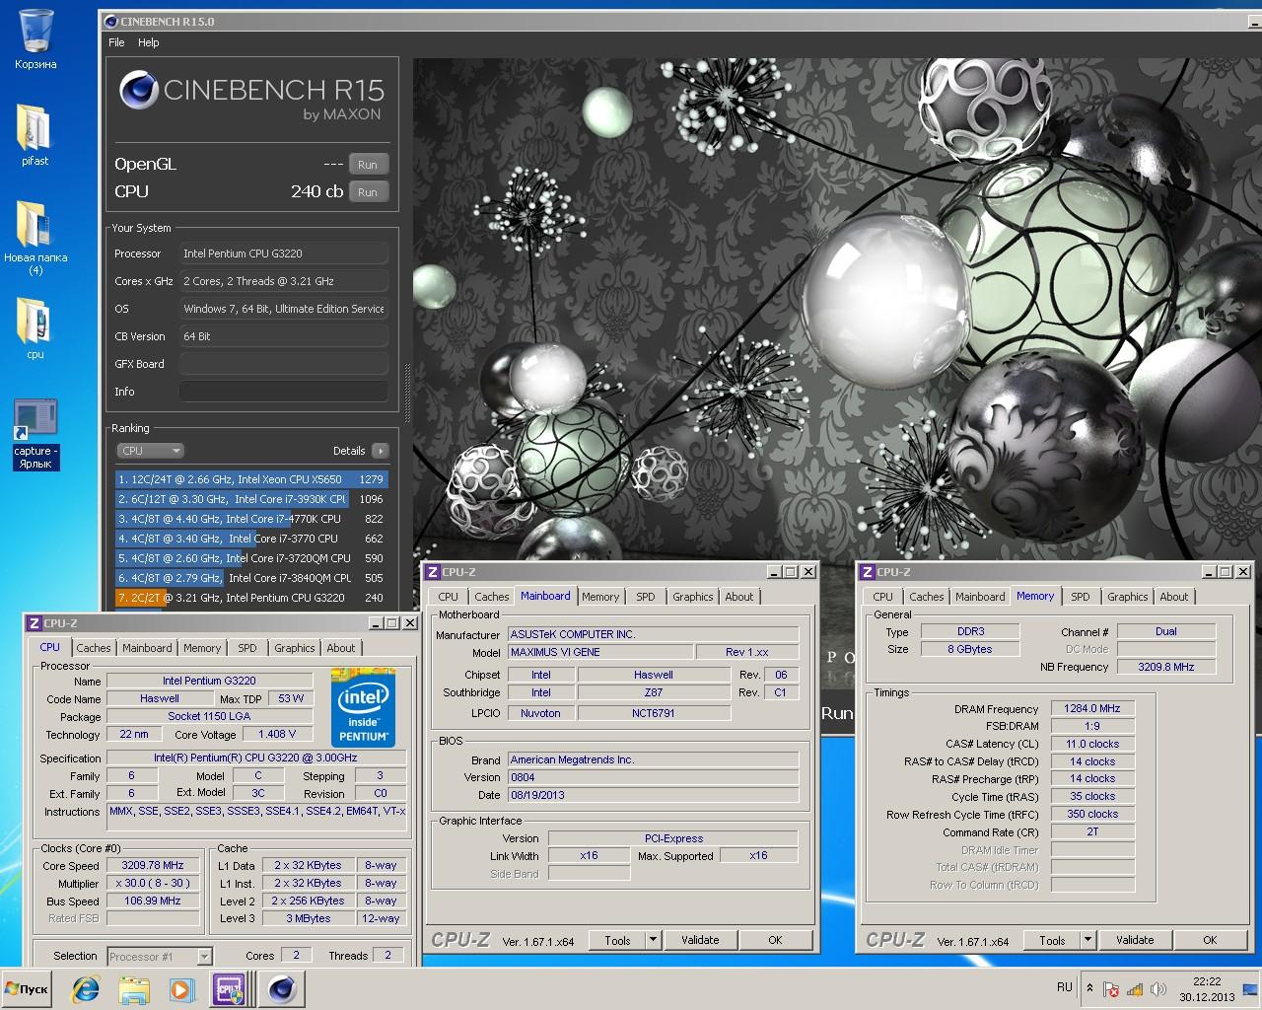
Task: Select ranking row Core i7-3770
Action: (251, 539)
